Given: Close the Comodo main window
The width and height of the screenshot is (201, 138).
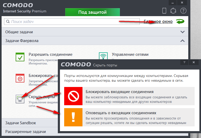Looking at the screenshot, I should (x=182, y=3).
